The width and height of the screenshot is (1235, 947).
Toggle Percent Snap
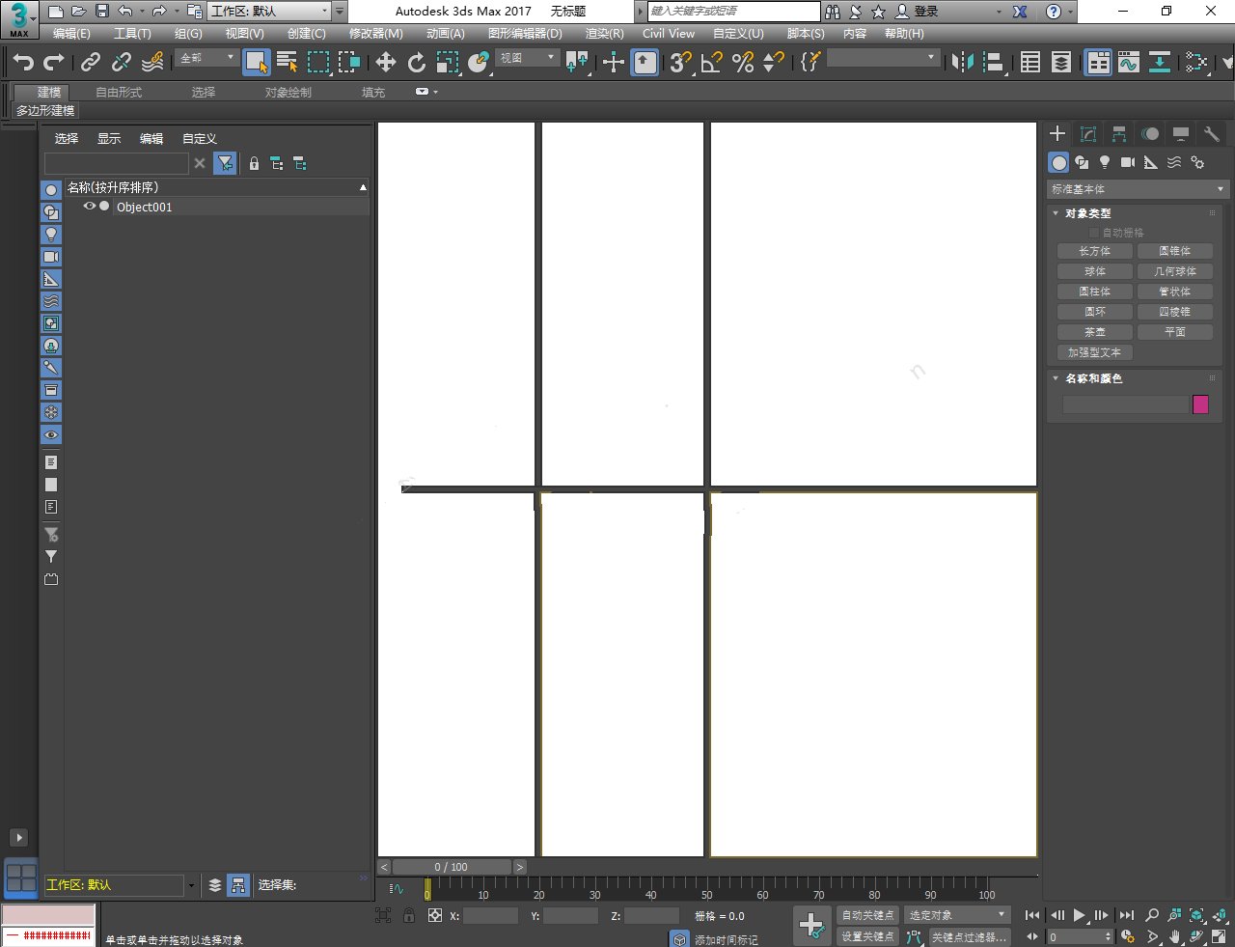coord(743,63)
